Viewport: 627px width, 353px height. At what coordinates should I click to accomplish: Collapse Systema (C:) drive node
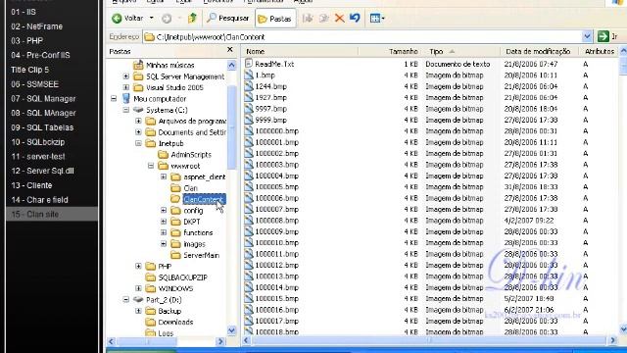point(126,110)
